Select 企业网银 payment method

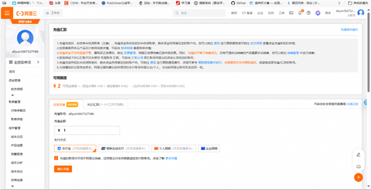coord(209,149)
